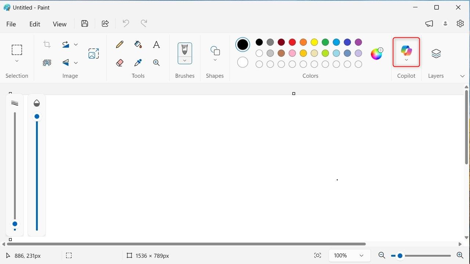Pick the turquoise blue color swatch
This screenshot has width=470, height=264.
(x=336, y=42)
